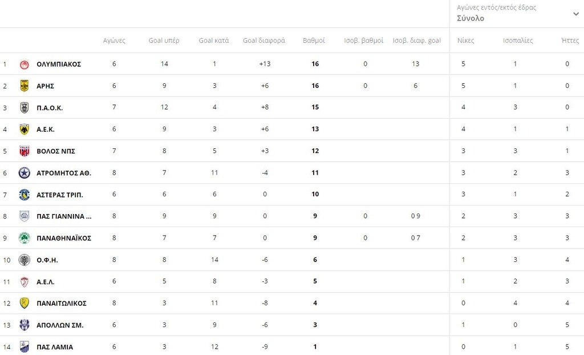The height and width of the screenshot is (355, 584).
Task: Sort by the Βαθμοί column header
Action: [x=314, y=41]
